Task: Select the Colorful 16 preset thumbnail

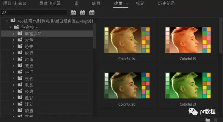Action: [x=127, y=40]
